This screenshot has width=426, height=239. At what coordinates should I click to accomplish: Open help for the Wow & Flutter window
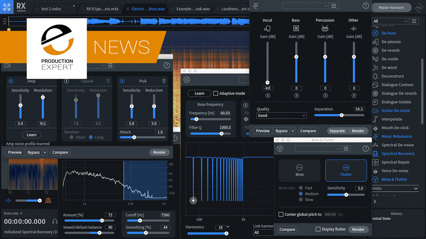[x=366, y=149]
